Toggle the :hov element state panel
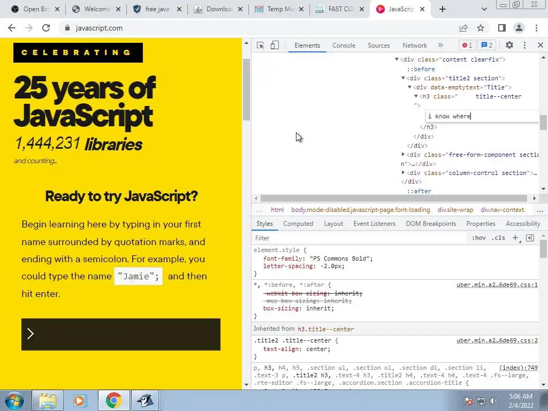The height and width of the screenshot is (411, 548). coord(478,238)
